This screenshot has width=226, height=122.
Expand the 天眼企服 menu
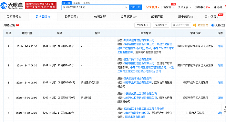(x=184, y=7)
